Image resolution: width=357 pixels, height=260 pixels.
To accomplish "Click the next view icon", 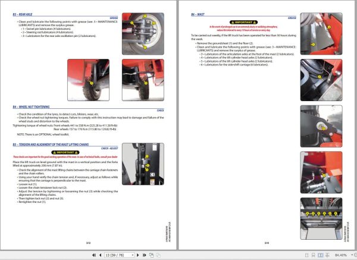I will coord(158,255).
